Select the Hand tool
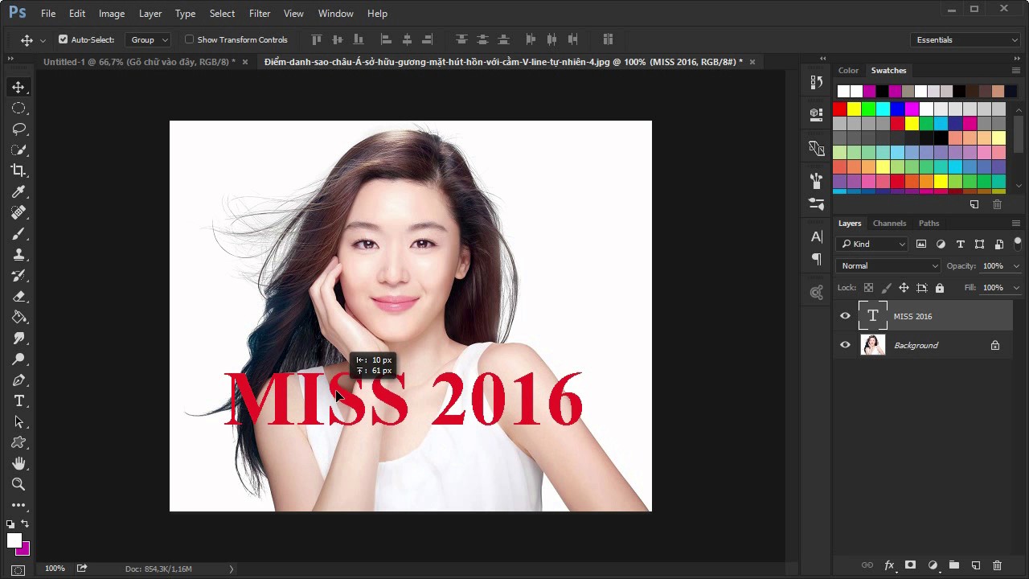1029x579 pixels. click(18, 463)
